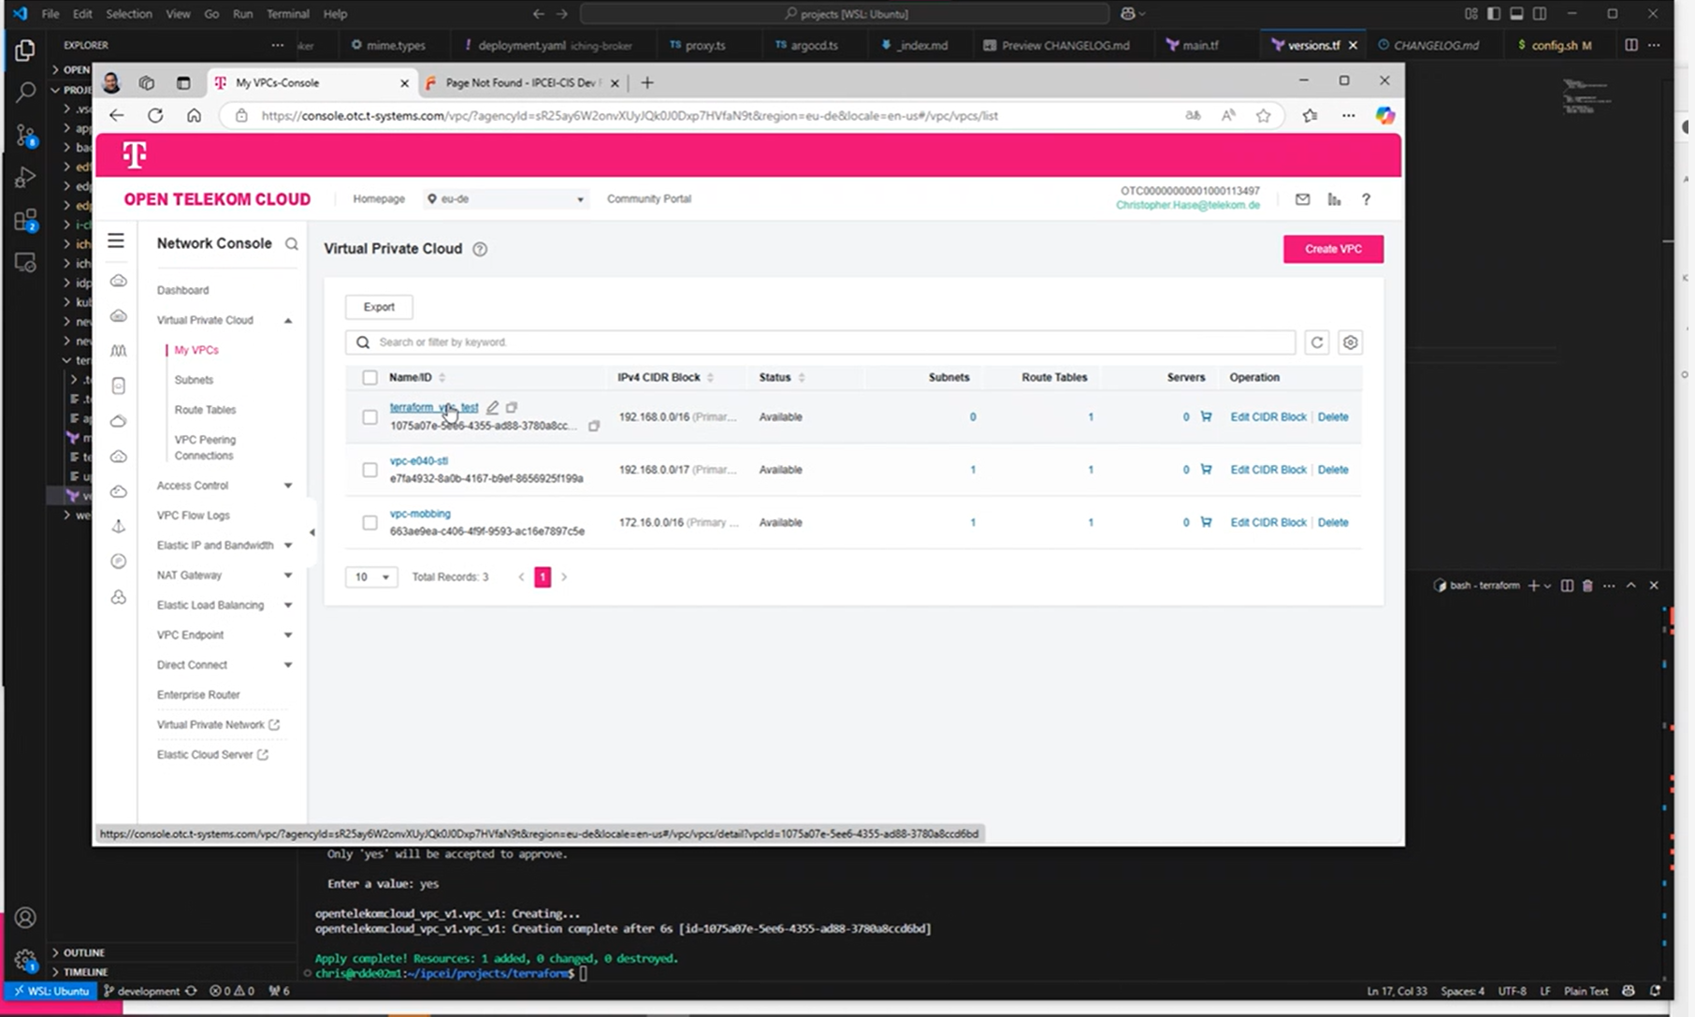Click Edit CIDR Block for vpc-mobbing
Image resolution: width=1695 pixels, height=1017 pixels.
click(x=1268, y=522)
